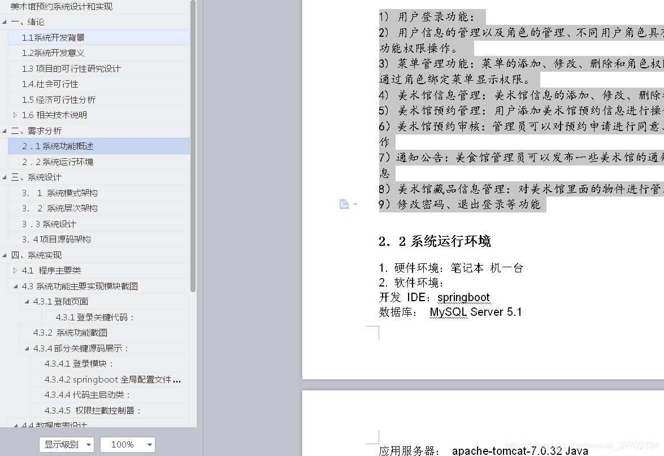Select heading 2．1 系统功能概述
Image resolution: width=664 pixels, height=456 pixels.
point(99,146)
